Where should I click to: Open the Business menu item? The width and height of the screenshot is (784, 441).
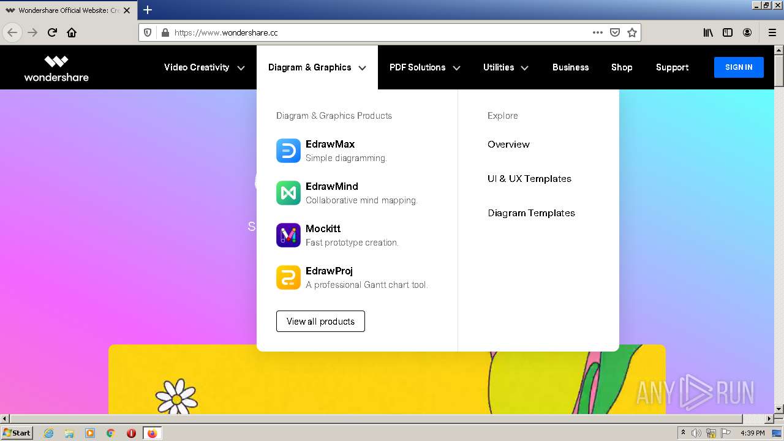click(x=570, y=67)
